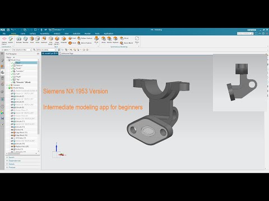Select the "Trimetric" (Work) view row
Image resolution: width=269 pixels, height=201 pixels.
click(x=24, y=82)
